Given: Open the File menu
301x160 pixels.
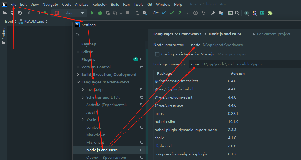Looking at the screenshot, I should [x=13, y=5].
